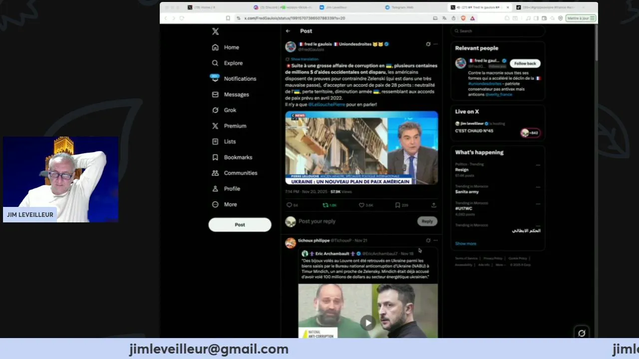The image size is (639, 359).
Task: Click Grok icon on tichoux philippe reply
Action: [428, 240]
